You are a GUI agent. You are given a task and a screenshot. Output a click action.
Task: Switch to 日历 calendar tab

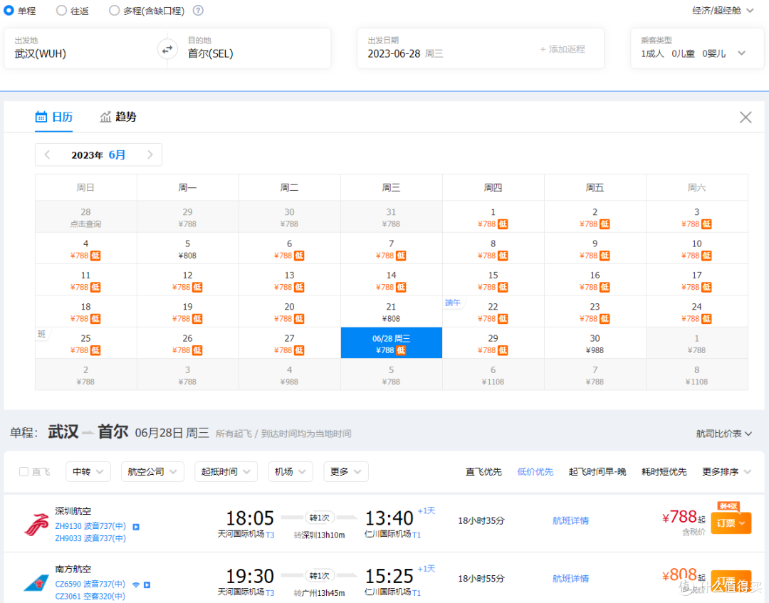pyautogui.click(x=54, y=117)
